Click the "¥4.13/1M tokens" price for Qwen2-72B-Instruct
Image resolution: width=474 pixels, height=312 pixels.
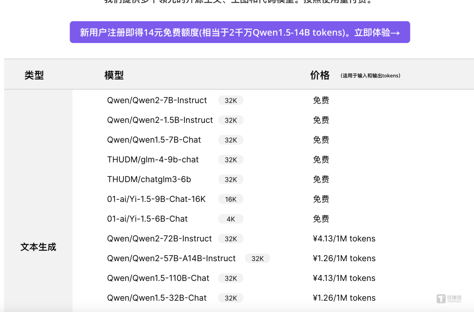point(344,238)
